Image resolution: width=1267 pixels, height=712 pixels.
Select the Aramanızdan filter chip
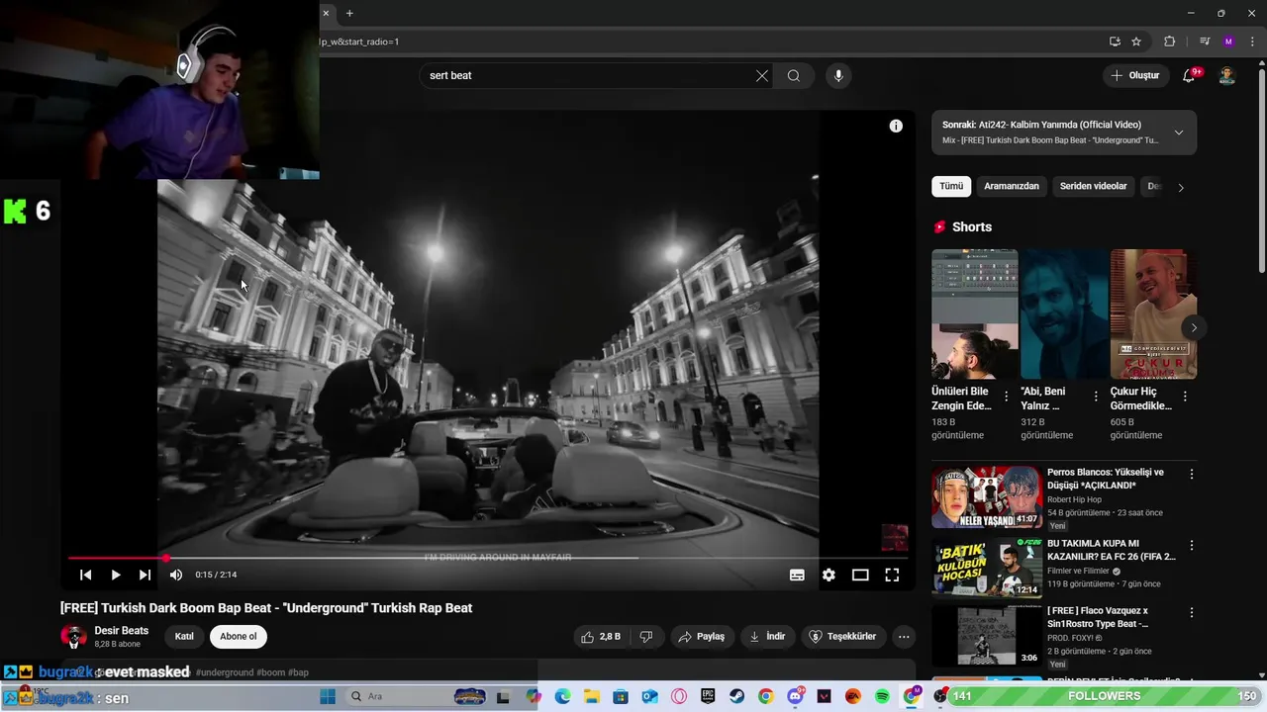click(1012, 186)
